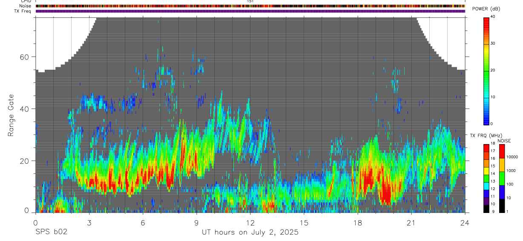Click the 'NOISE' legend title
This screenshot has width=523, height=241.
[504, 141]
